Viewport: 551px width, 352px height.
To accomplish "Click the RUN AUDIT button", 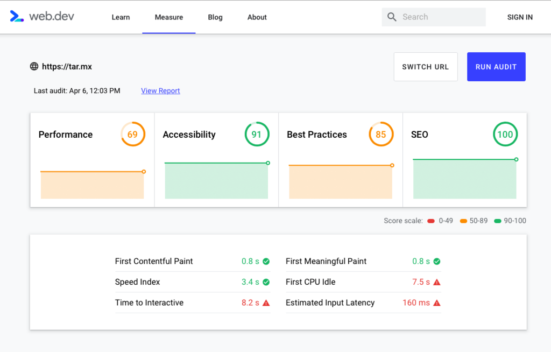I will pos(496,67).
